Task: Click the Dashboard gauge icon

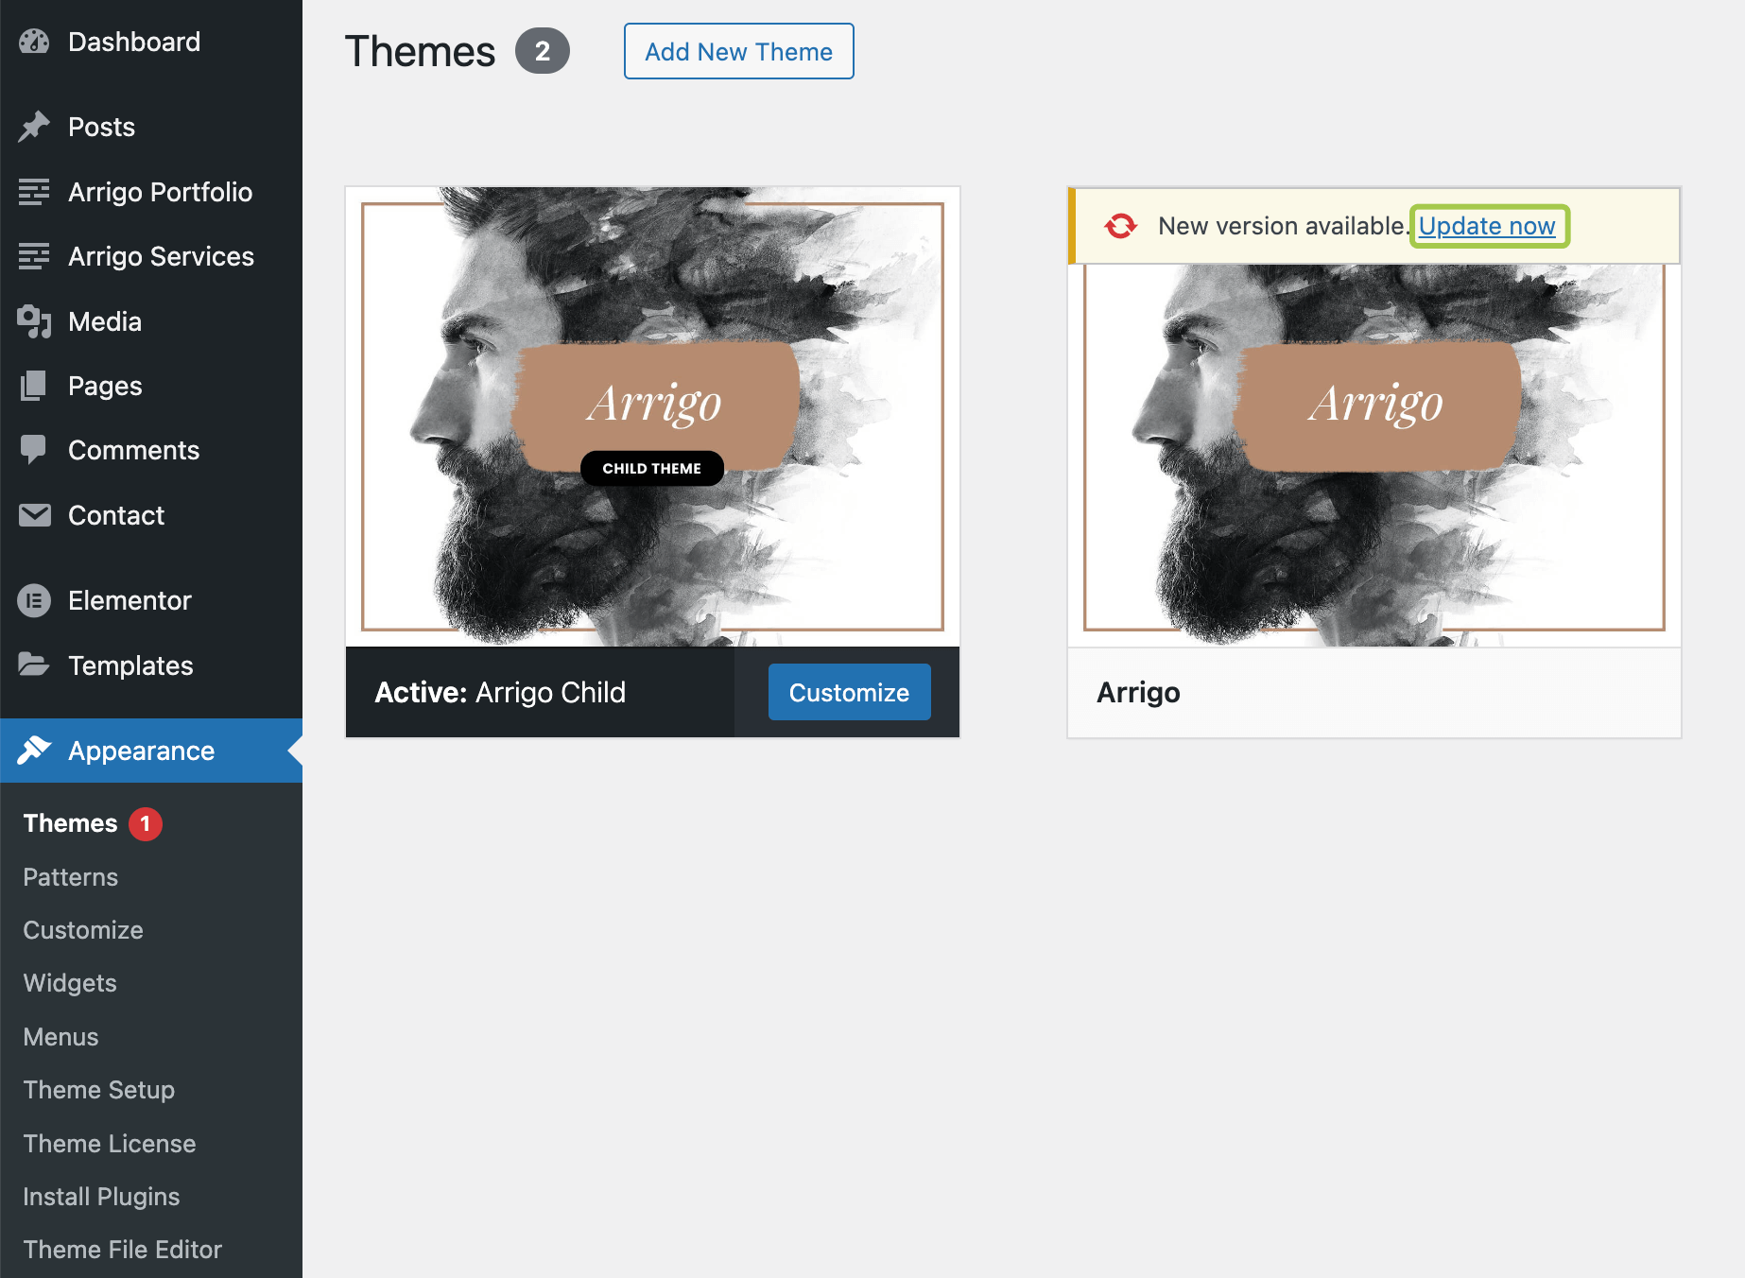Action: tap(34, 42)
